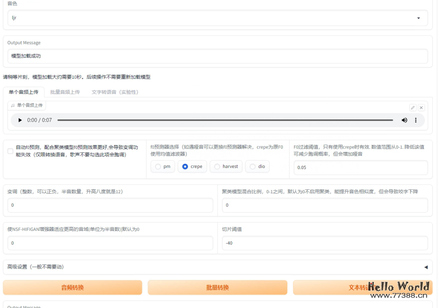Open the 音色 voice selector arrow
Viewport: 443px width, 308px height.
point(419,18)
